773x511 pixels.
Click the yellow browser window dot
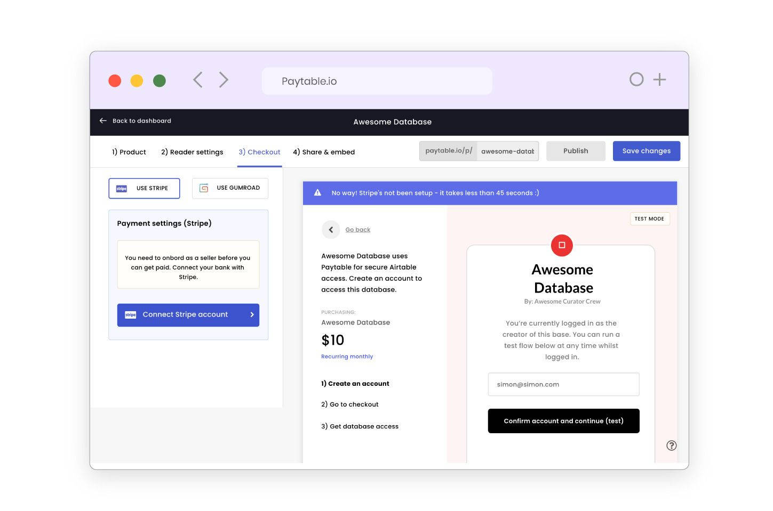137,80
